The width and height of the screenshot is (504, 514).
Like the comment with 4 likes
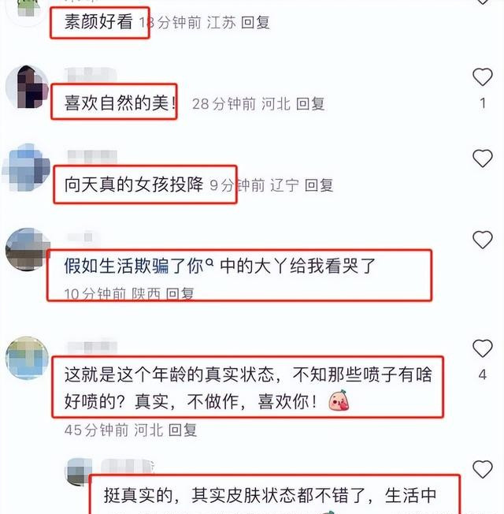pyautogui.click(x=483, y=348)
